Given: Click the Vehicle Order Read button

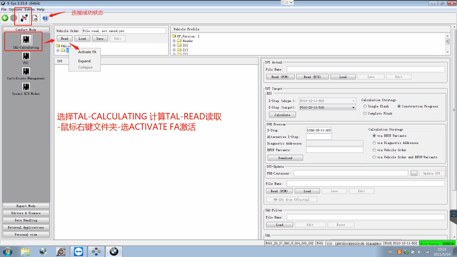Looking at the screenshot, I should [65, 38].
